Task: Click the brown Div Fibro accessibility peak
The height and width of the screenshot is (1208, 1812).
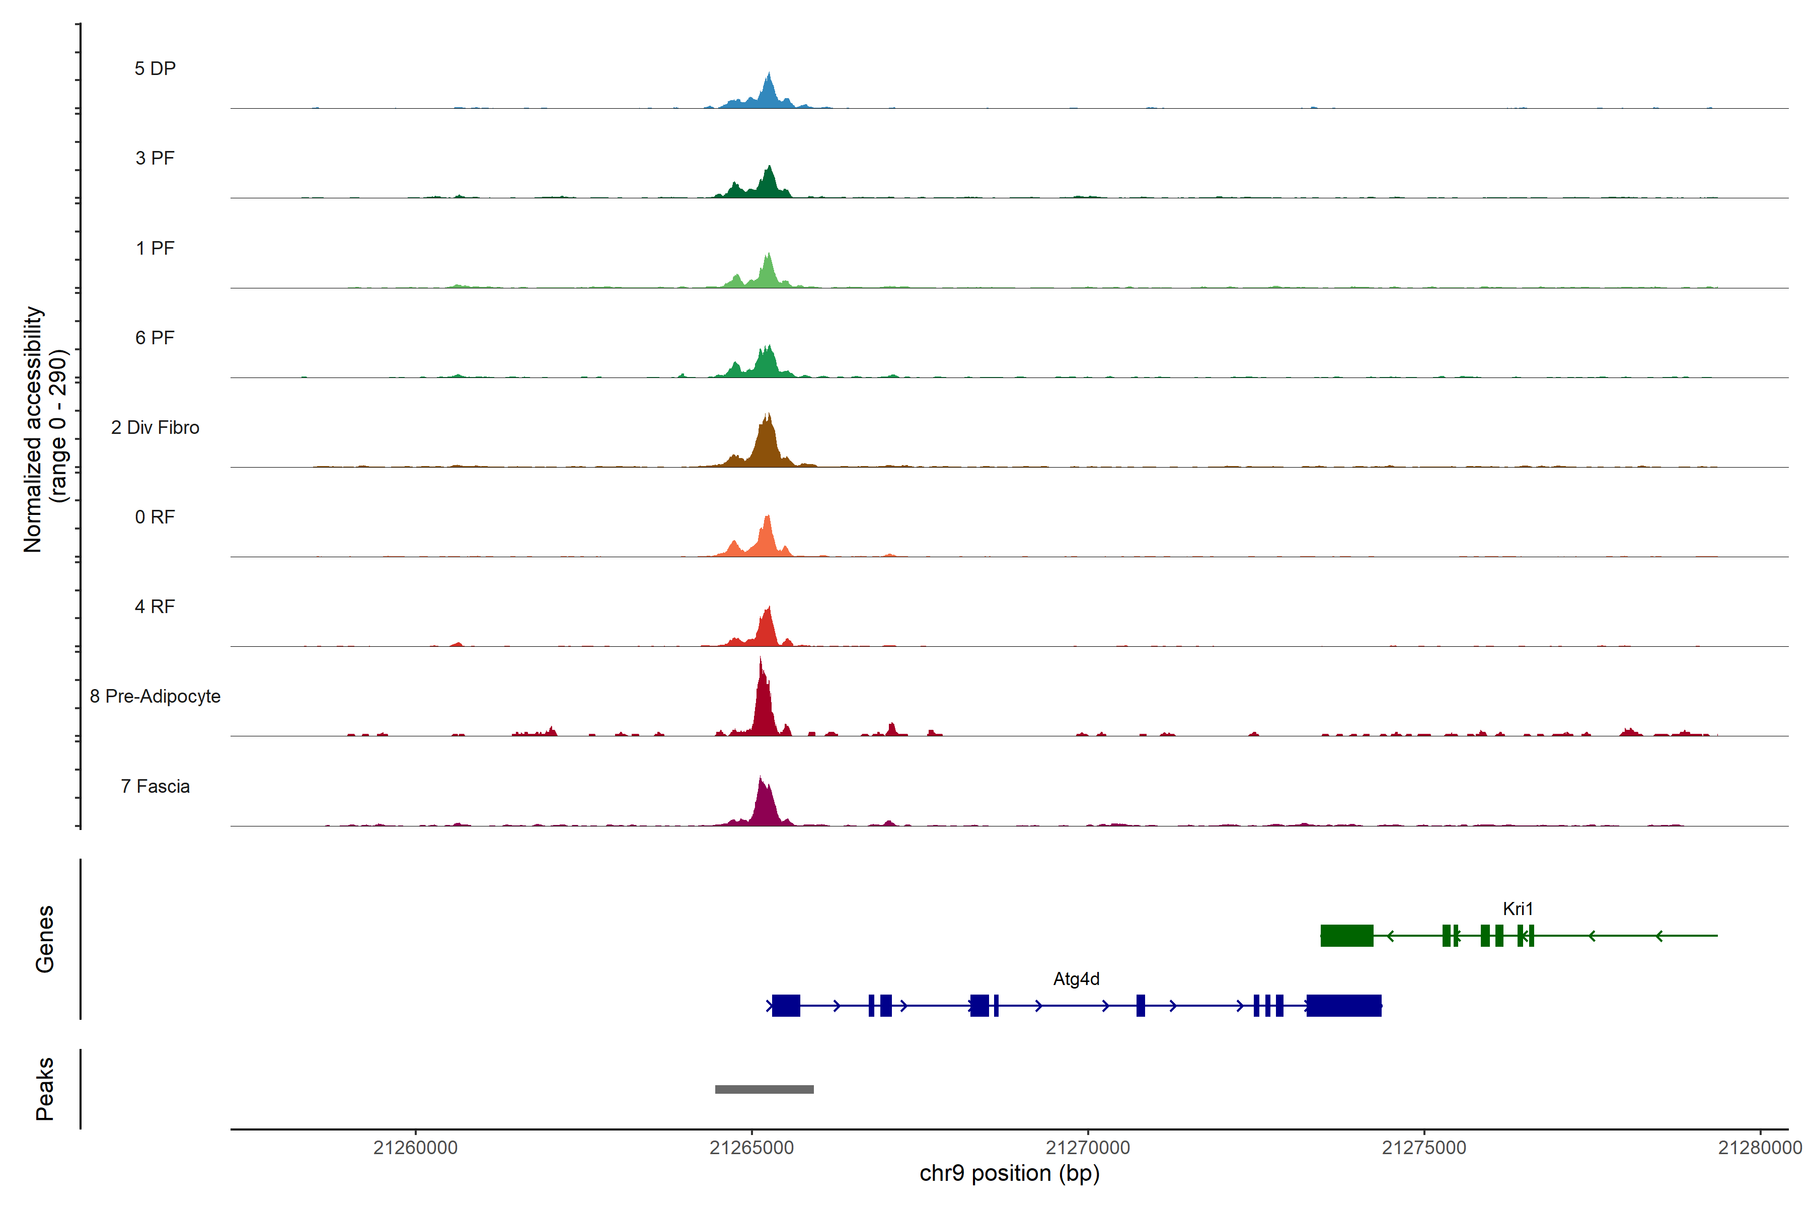Action: click(767, 443)
